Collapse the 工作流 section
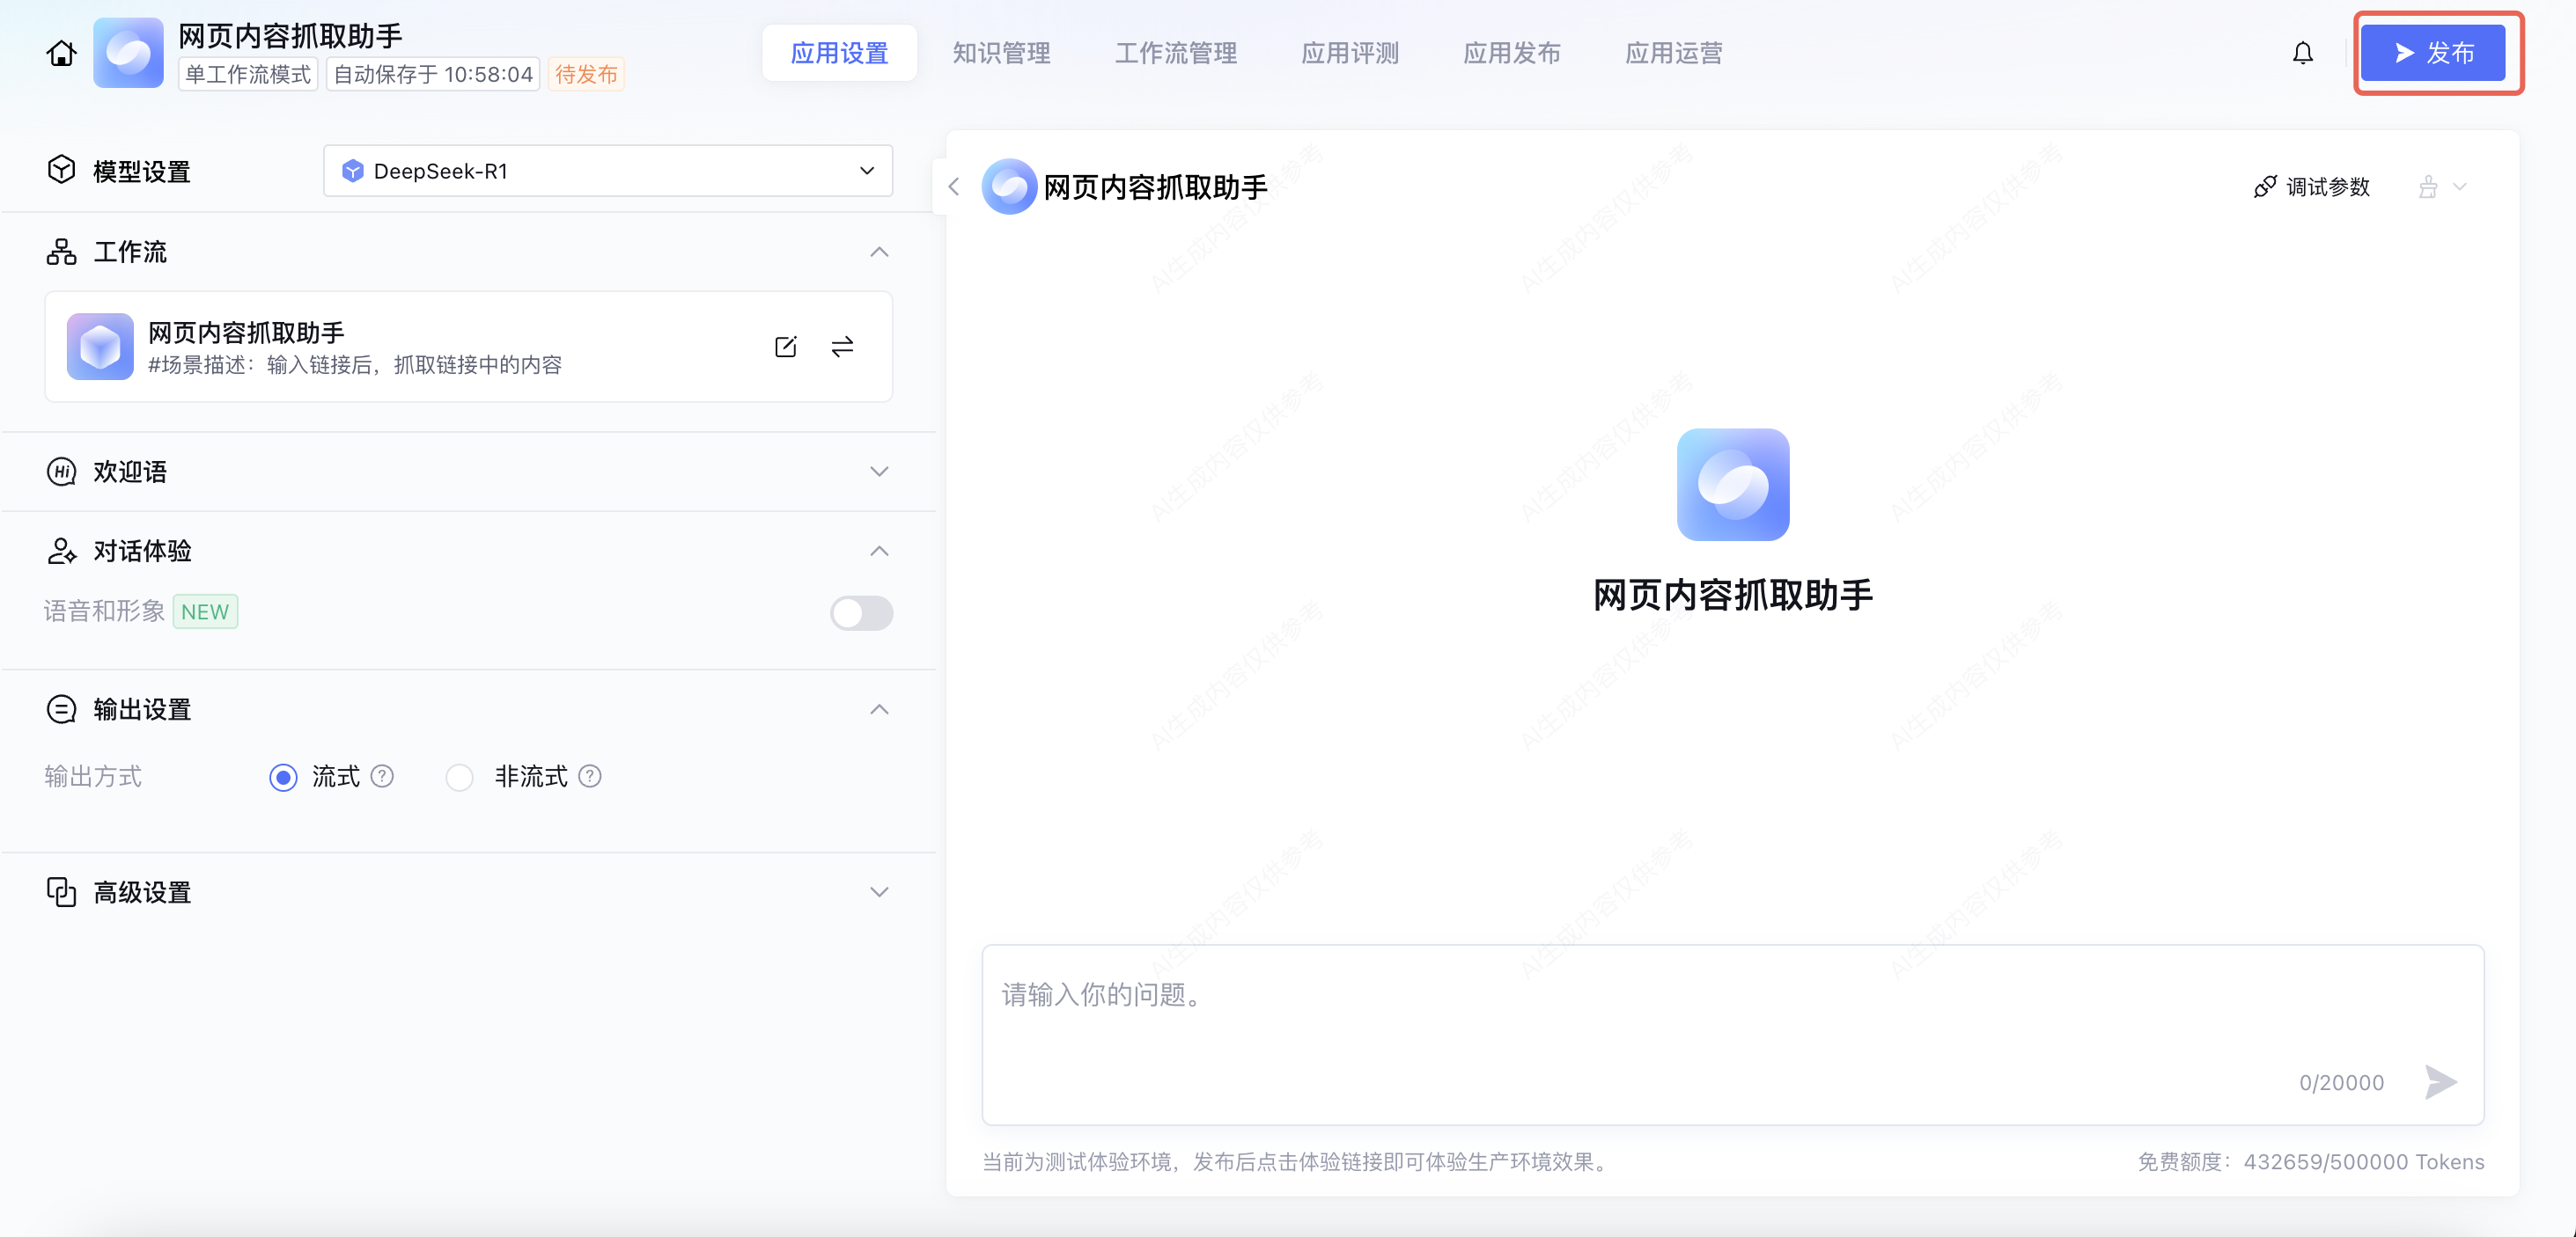Image resolution: width=2576 pixels, height=1237 pixels. pyautogui.click(x=878, y=252)
